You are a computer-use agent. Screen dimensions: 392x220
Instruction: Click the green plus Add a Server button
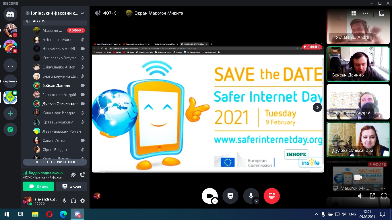10,114
